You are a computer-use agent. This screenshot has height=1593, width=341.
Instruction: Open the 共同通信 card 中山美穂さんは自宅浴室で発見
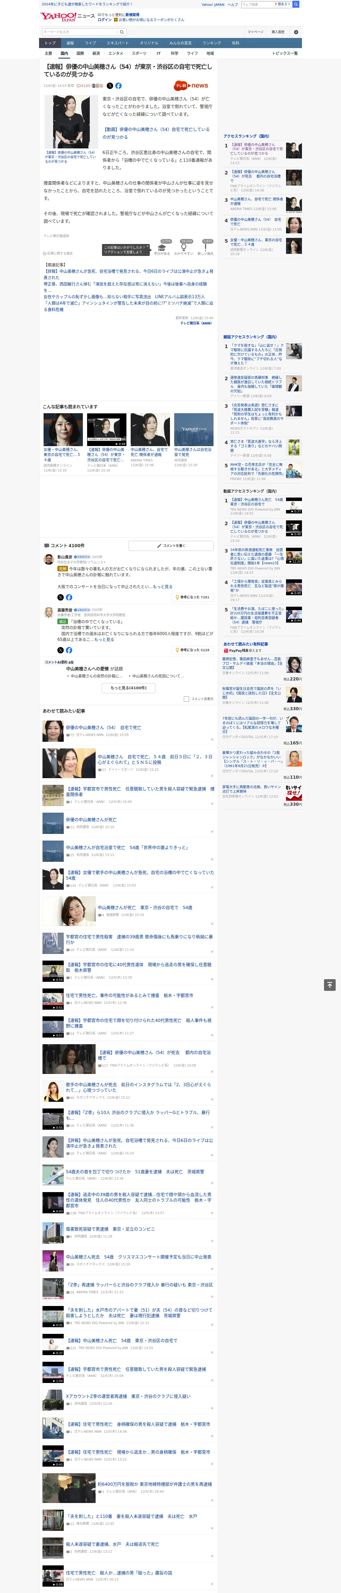[x=194, y=440]
